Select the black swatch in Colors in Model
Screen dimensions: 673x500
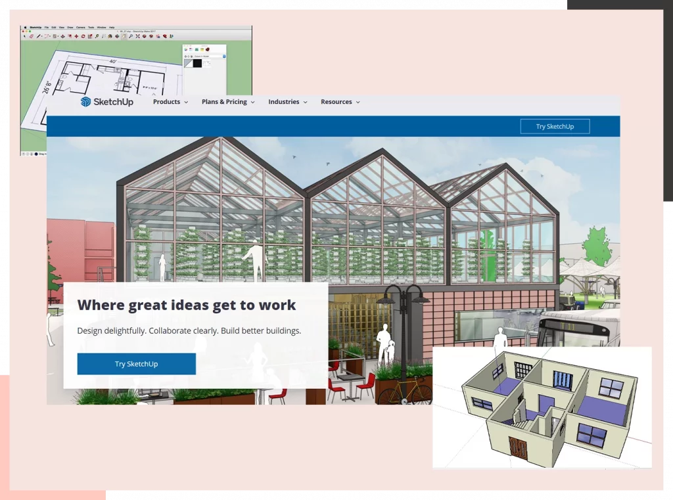(x=197, y=63)
